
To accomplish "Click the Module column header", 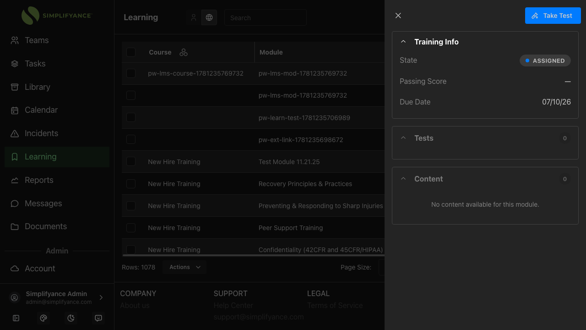I will coord(271,52).
